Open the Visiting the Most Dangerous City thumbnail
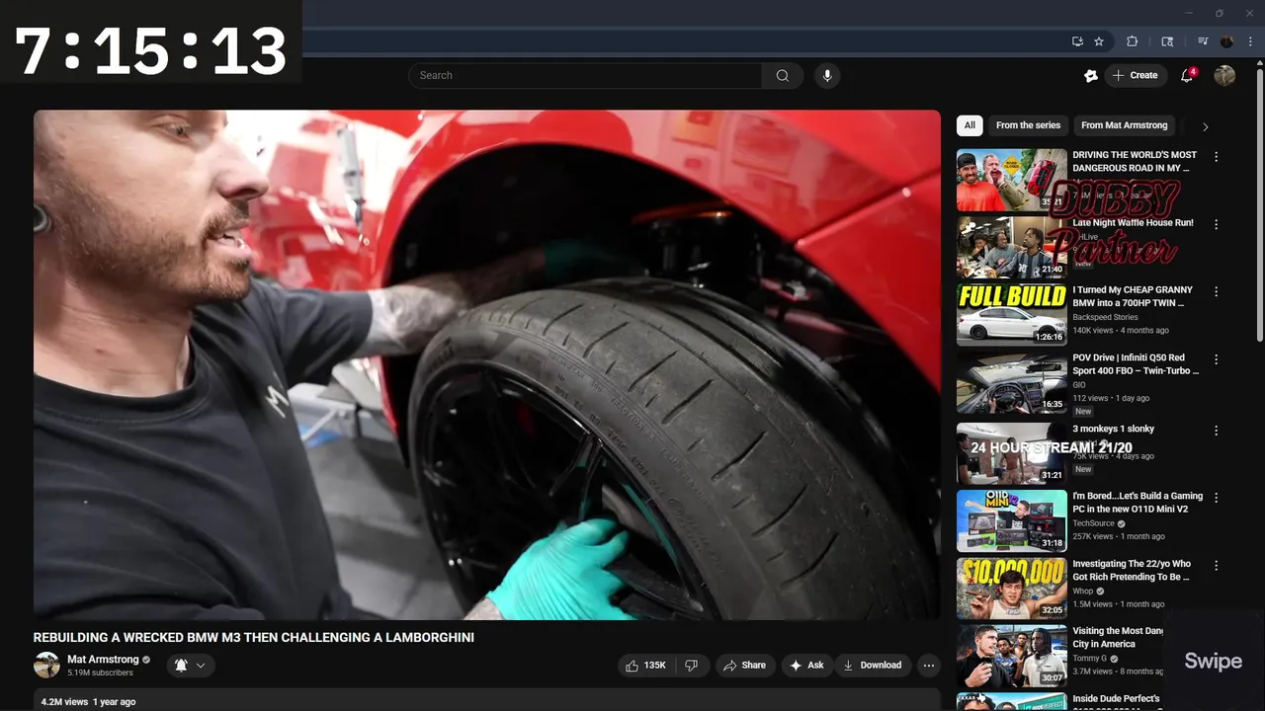The width and height of the screenshot is (1265, 711). tap(1011, 656)
